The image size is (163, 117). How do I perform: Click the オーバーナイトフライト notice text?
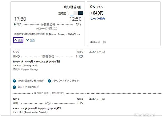[65, 81]
